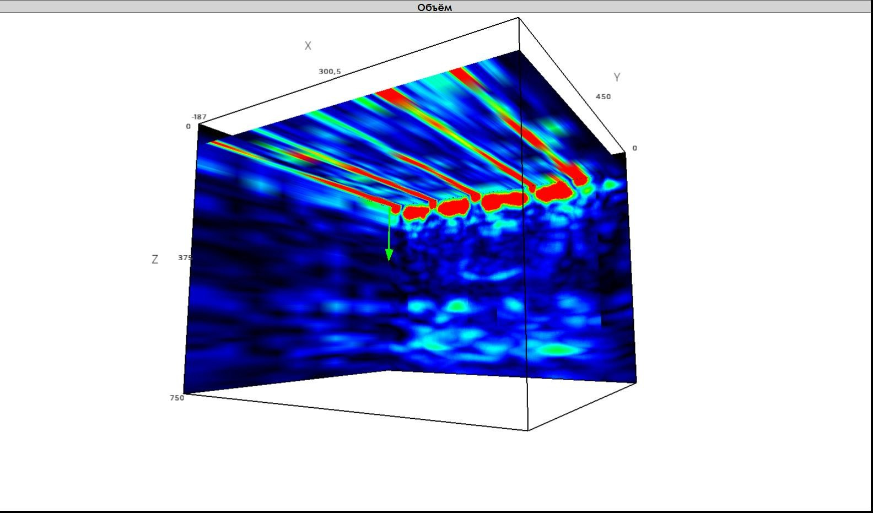
Task: Click the Объём panel title bar
Action: 434,7
